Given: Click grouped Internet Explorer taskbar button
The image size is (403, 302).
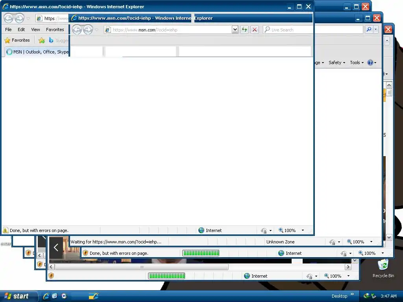Looking at the screenshot, I should tap(94, 296).
